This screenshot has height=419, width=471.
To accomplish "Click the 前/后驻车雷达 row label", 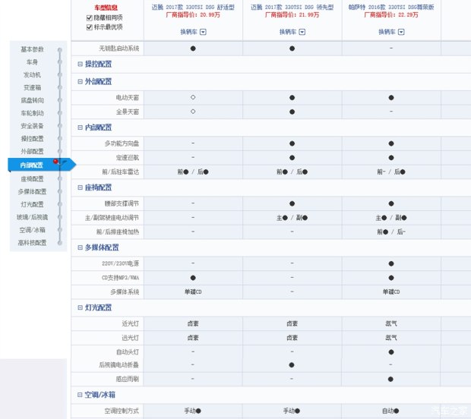I will 121,172.
